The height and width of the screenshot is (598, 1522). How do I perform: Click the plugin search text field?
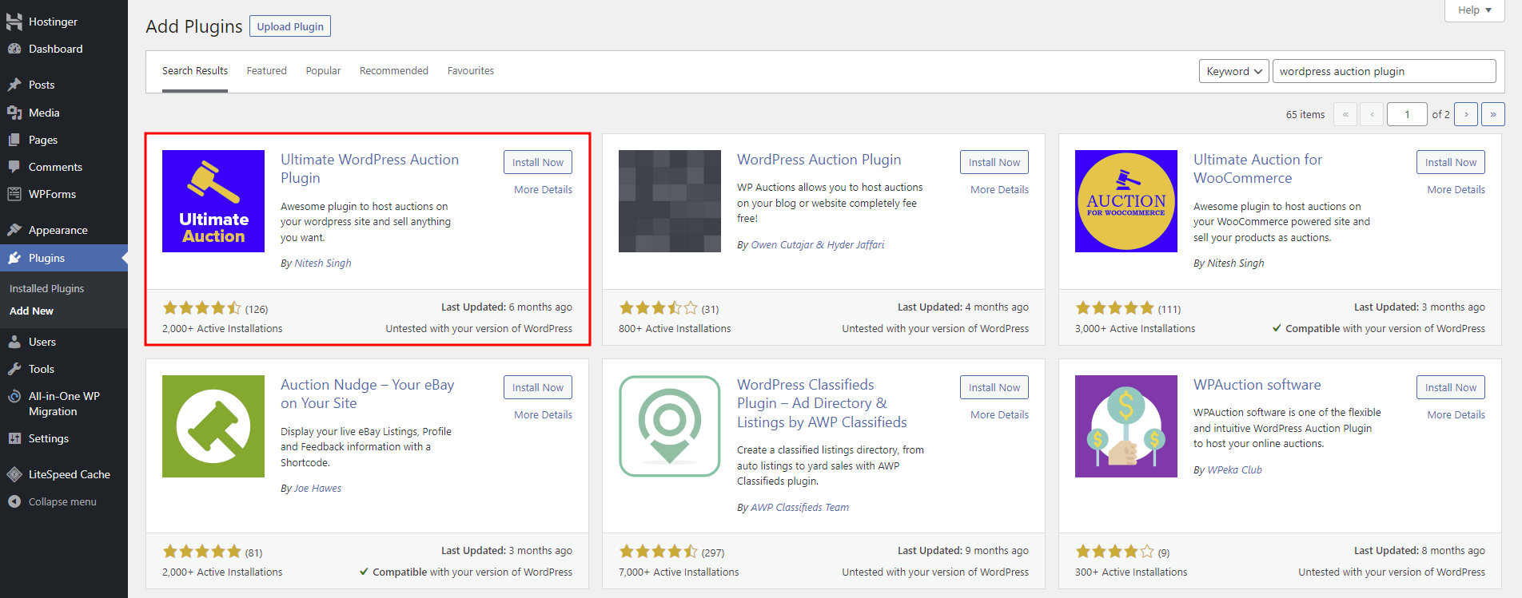(x=1383, y=71)
